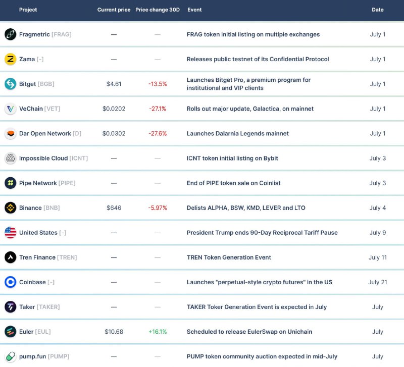This screenshot has width=404, height=367.
Task: Open the Fragmetric [FRAG] project name
Action: (45, 34)
